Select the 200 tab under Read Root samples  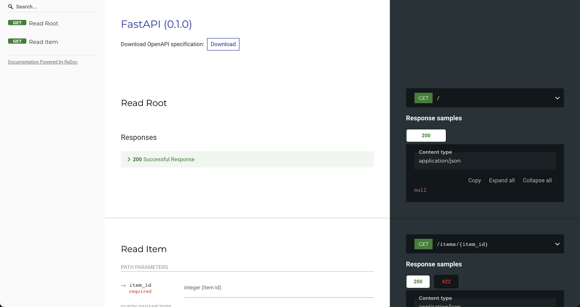tap(426, 135)
